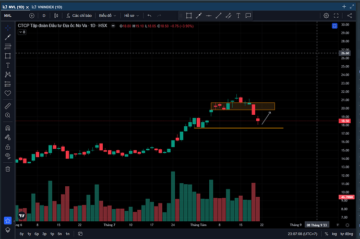Toggle lock all drawing tools
This screenshot has width=360, height=239.
click(x=8, y=147)
